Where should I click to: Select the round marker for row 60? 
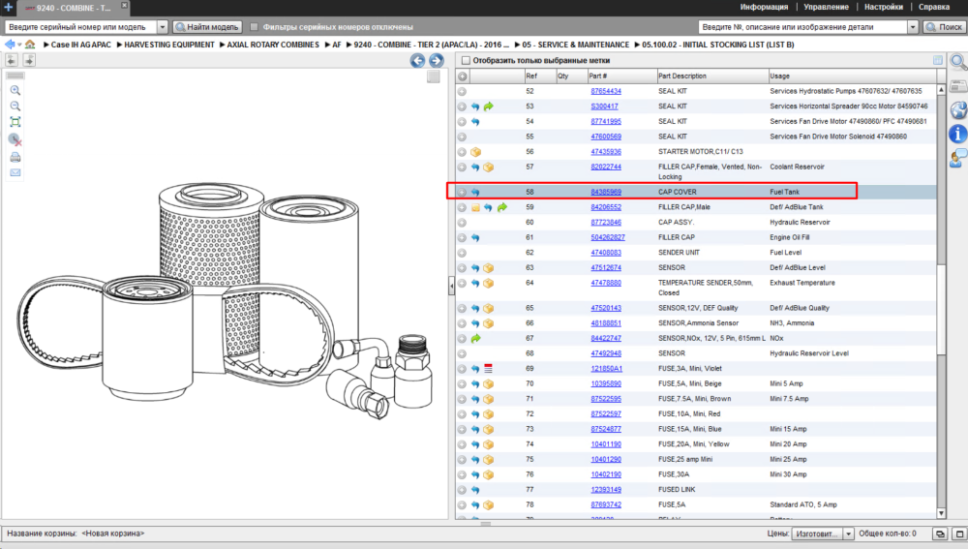[x=462, y=223]
